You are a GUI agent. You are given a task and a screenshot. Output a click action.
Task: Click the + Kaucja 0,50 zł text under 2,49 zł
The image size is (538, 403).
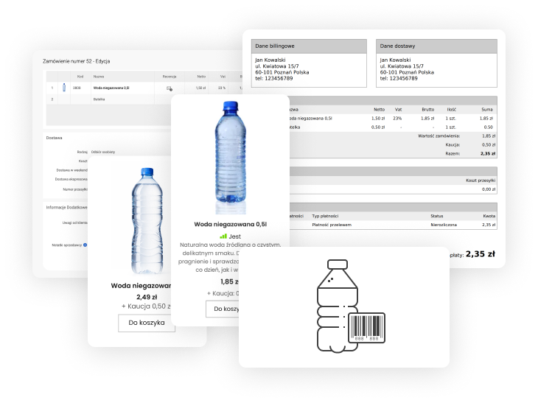pyautogui.click(x=146, y=306)
